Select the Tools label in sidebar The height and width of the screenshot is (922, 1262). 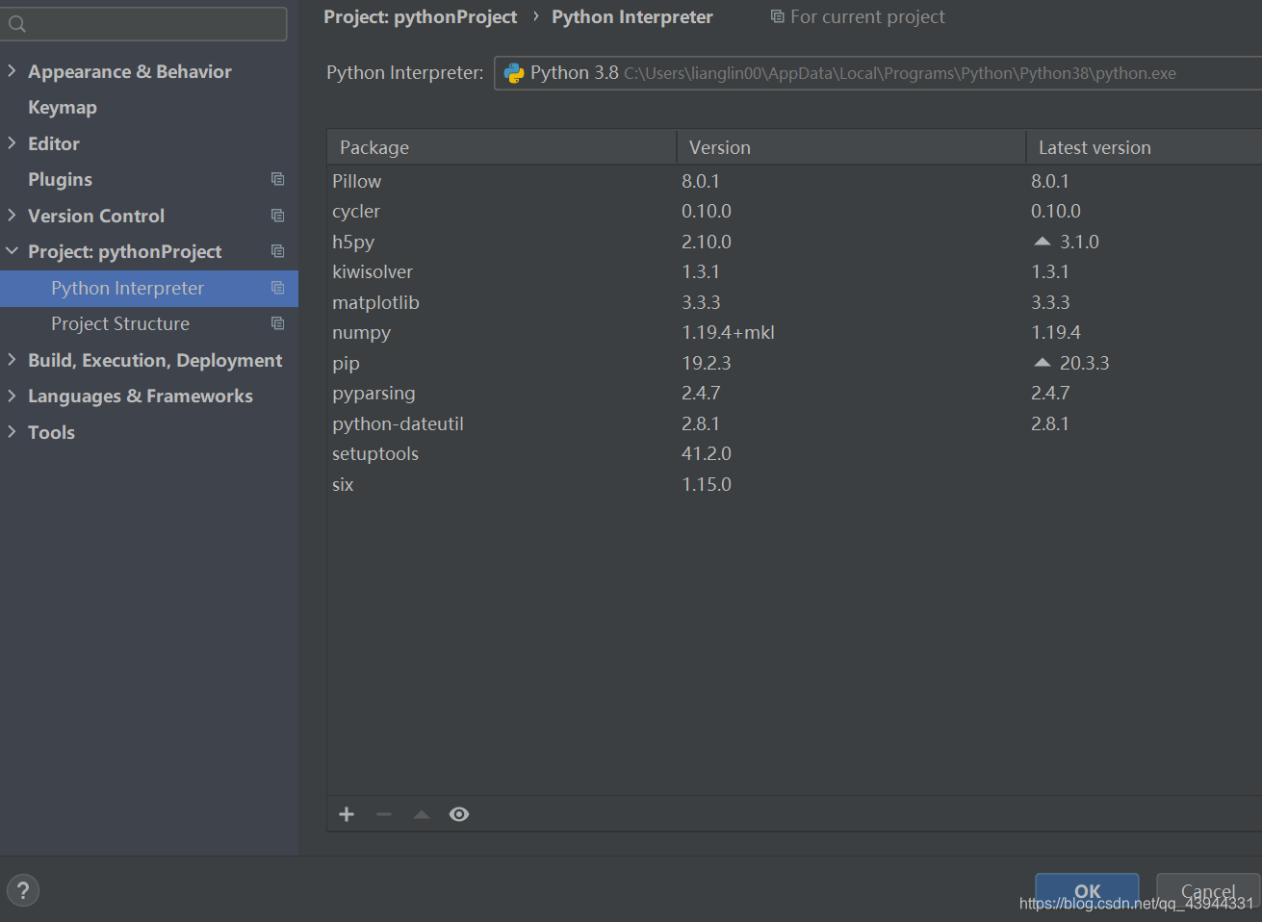coord(51,432)
